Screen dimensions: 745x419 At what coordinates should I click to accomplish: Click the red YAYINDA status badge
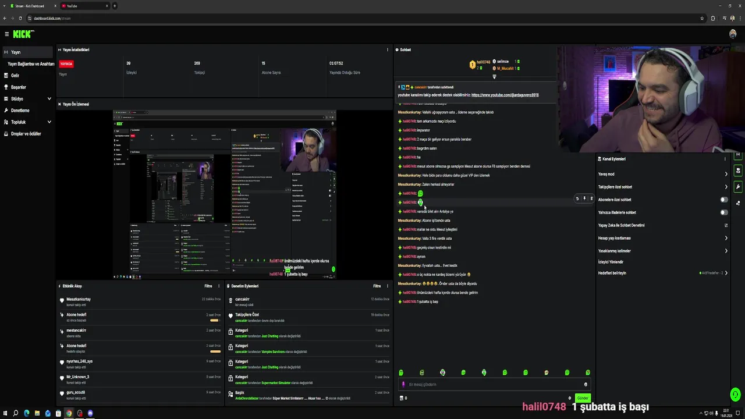pos(66,64)
